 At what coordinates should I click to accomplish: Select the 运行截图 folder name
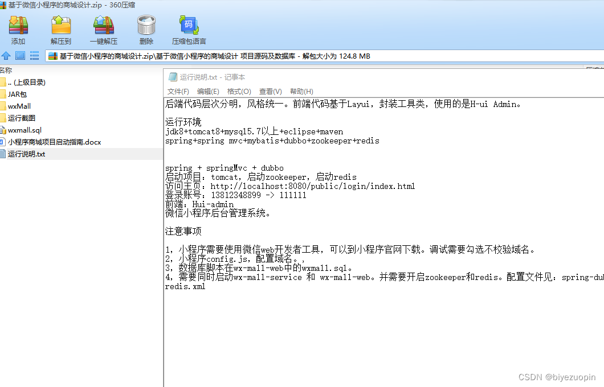[22, 118]
